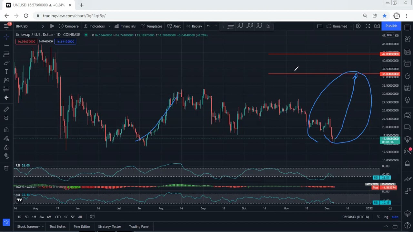Open the ideas lightbulb panel
Viewport: 413px width, 232px height.
pyautogui.click(x=407, y=100)
